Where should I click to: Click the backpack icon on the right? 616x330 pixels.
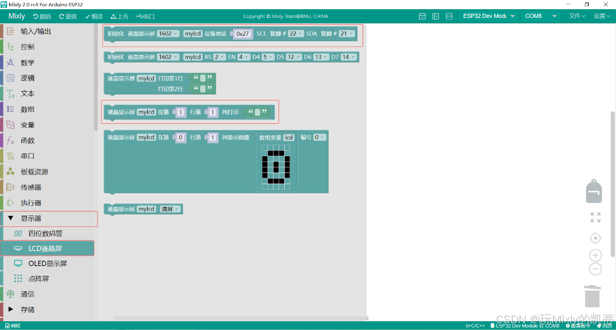[x=594, y=191]
